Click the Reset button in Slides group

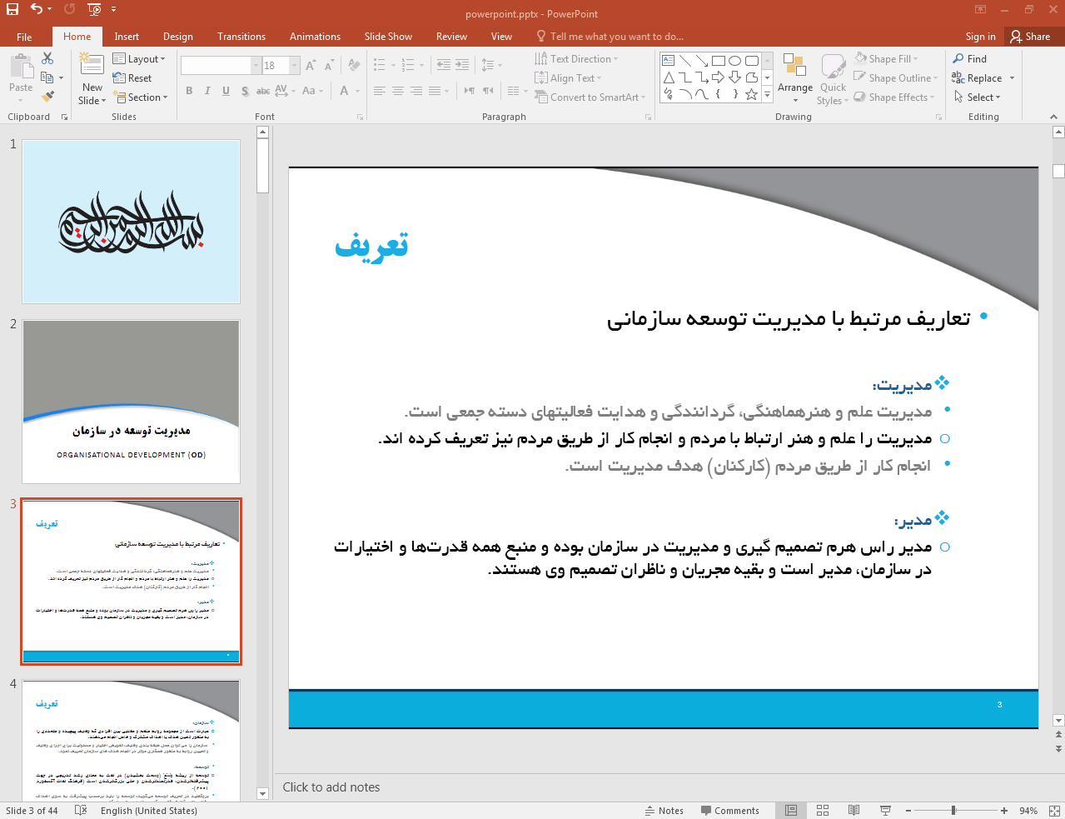[x=132, y=78]
